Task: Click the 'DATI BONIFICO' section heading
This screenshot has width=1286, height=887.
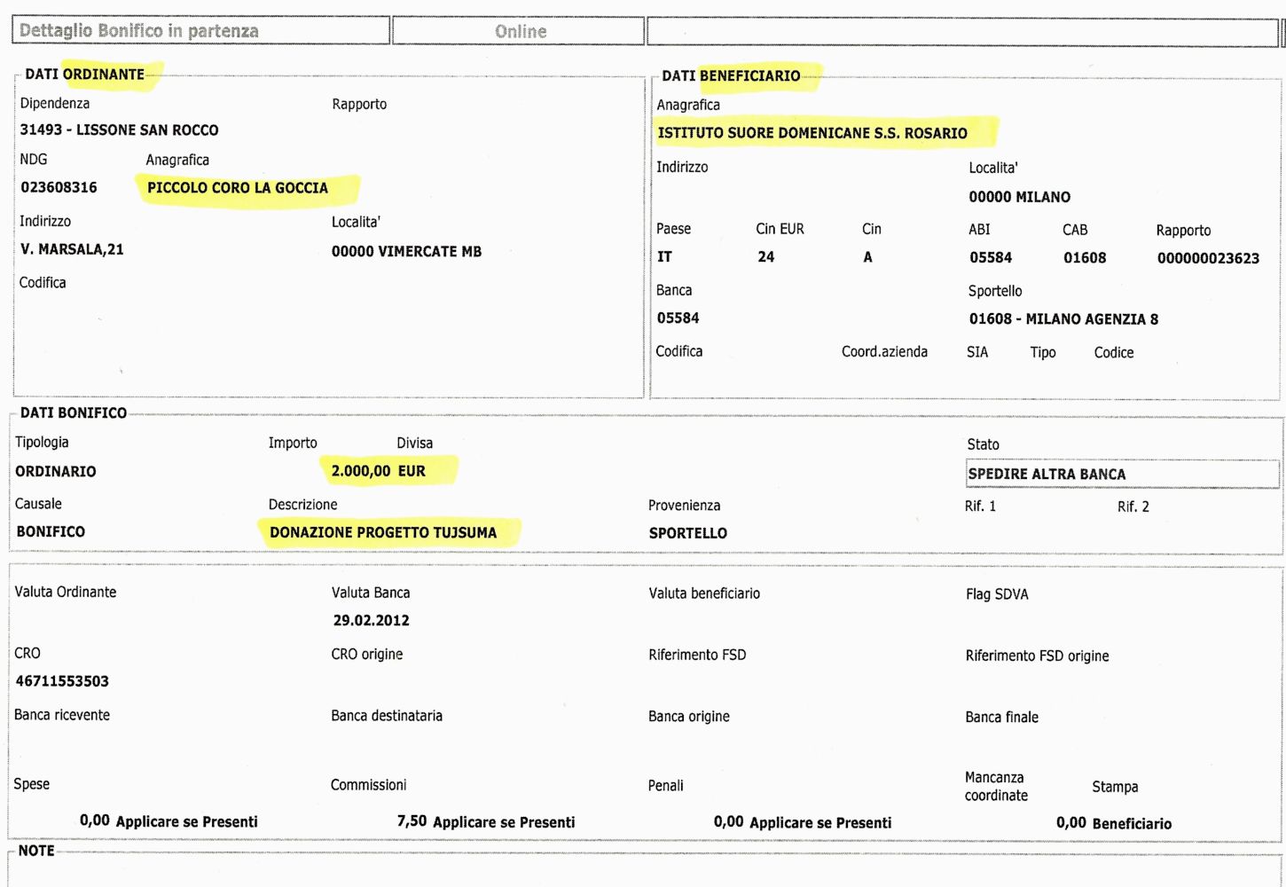Action: pyautogui.click(x=74, y=413)
